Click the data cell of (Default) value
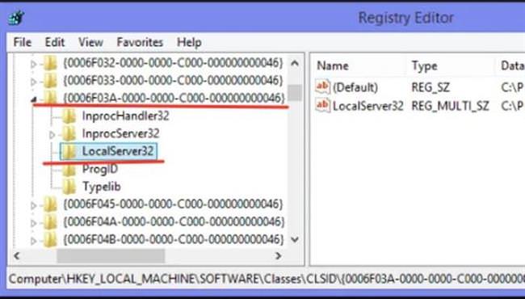Screen dimensions: 525x299 (512, 88)
